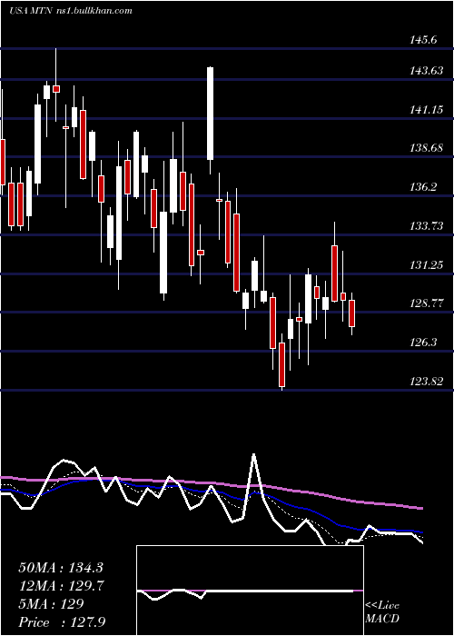This screenshot has height=636, width=454.
Task: Click inside the MACD indicator panel
Action: (x=250, y=591)
